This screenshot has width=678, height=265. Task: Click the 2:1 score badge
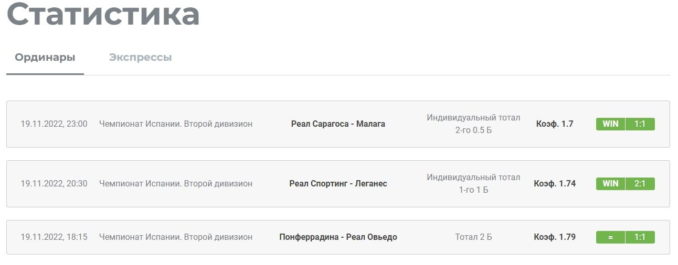pyautogui.click(x=640, y=184)
